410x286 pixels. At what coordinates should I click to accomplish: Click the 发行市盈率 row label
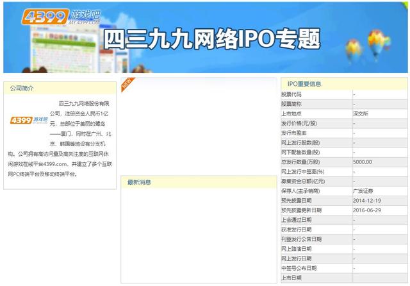click(x=294, y=133)
